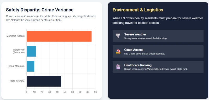This screenshot has width=209, height=100.
Task: Click the Memphis (Urban) axis label
Action: click(15, 36)
